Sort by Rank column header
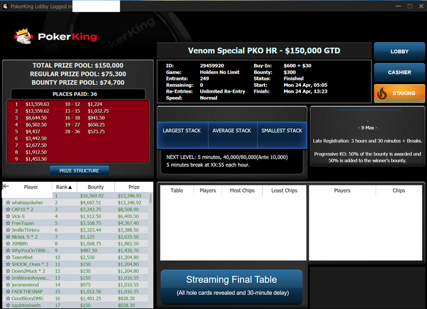The width and height of the screenshot is (427, 309). click(x=64, y=187)
